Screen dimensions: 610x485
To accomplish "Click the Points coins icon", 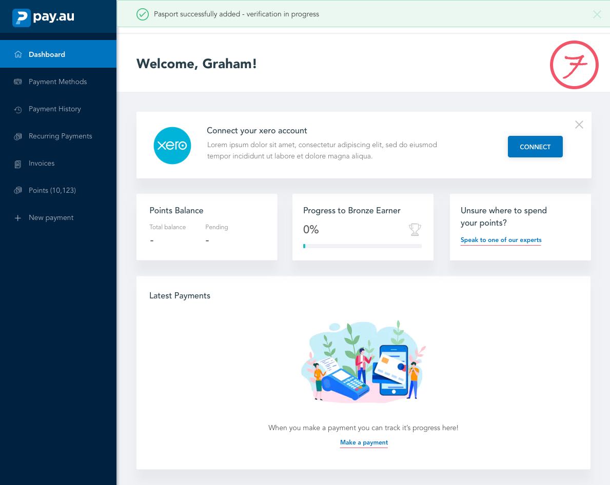I will tap(18, 191).
